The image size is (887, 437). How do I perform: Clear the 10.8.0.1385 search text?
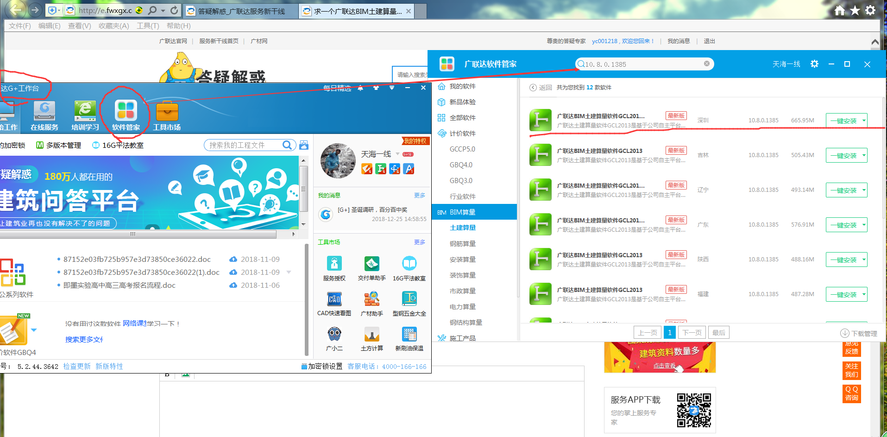(707, 64)
